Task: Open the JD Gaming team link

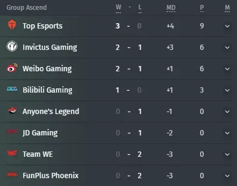Action: 40,133
